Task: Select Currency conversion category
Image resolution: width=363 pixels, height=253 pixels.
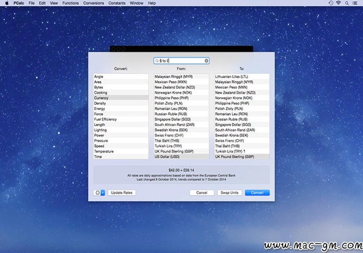Action: coord(121,98)
